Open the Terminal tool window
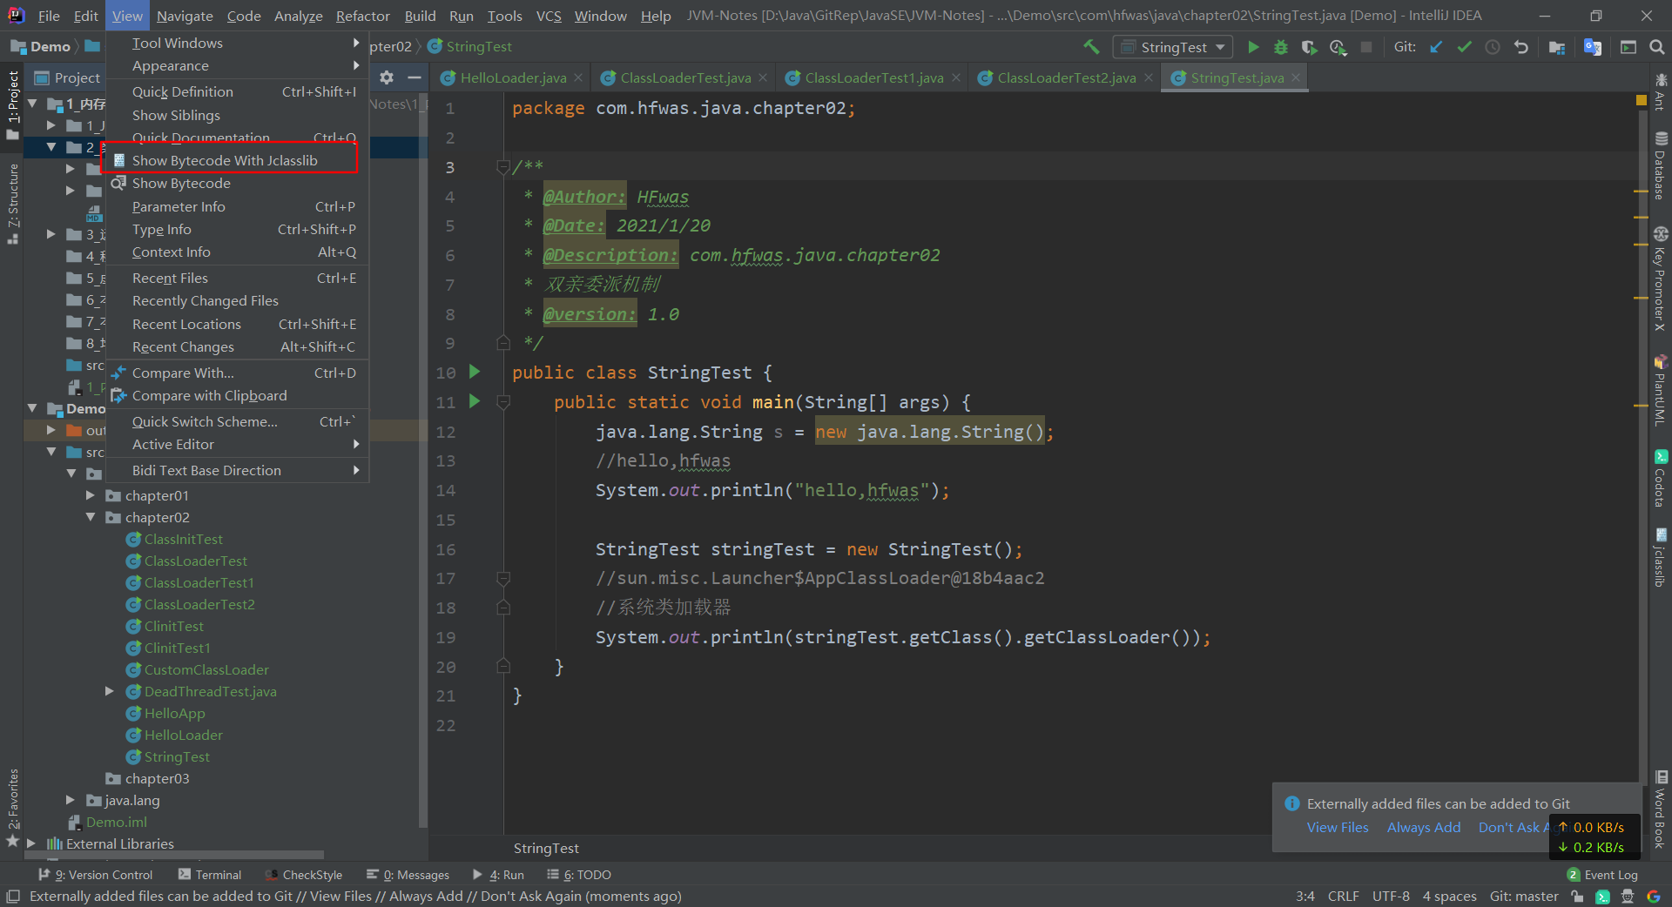The width and height of the screenshot is (1672, 907). 210,875
